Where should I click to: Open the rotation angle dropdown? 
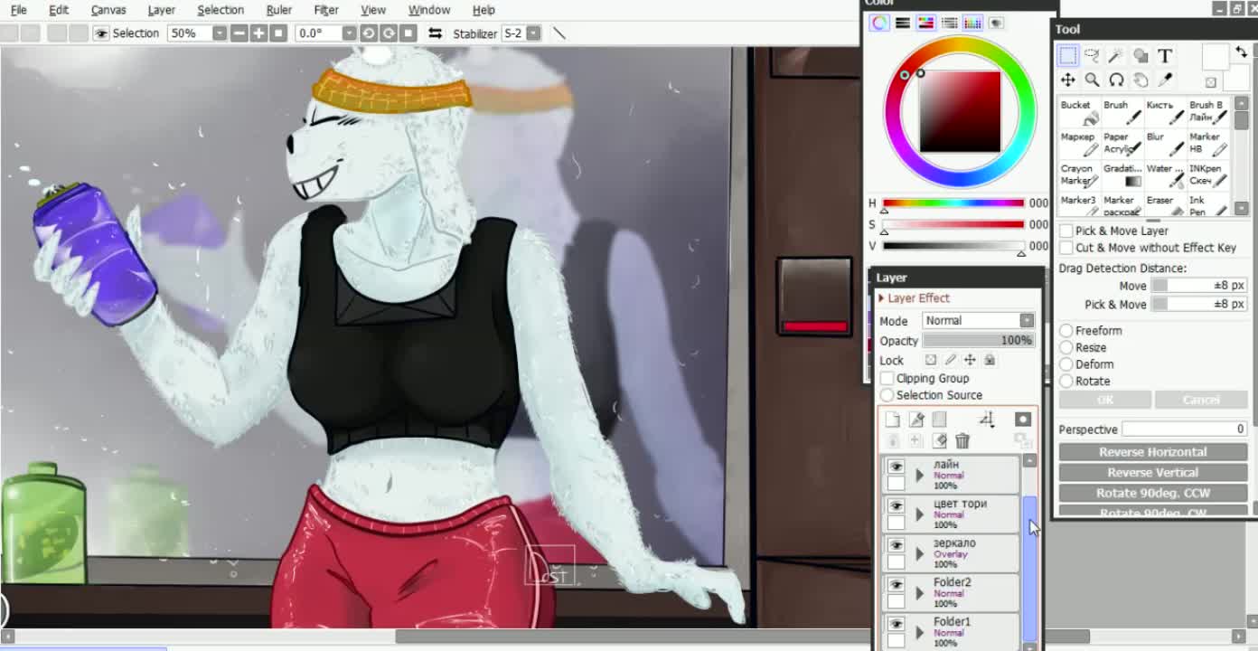(349, 33)
